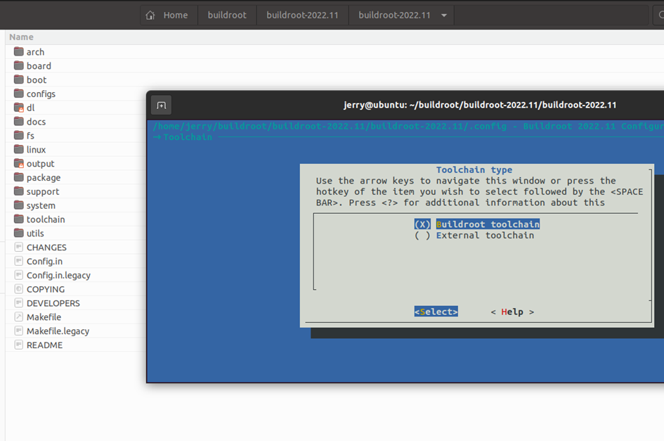The image size is (664, 441).
Task: Open the arch folder icon
Action: coord(19,52)
